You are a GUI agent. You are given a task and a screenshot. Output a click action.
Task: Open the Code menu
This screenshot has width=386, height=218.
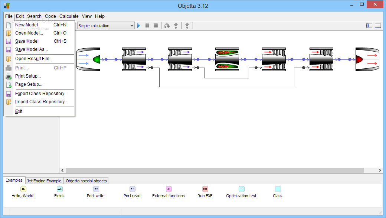(x=50, y=16)
